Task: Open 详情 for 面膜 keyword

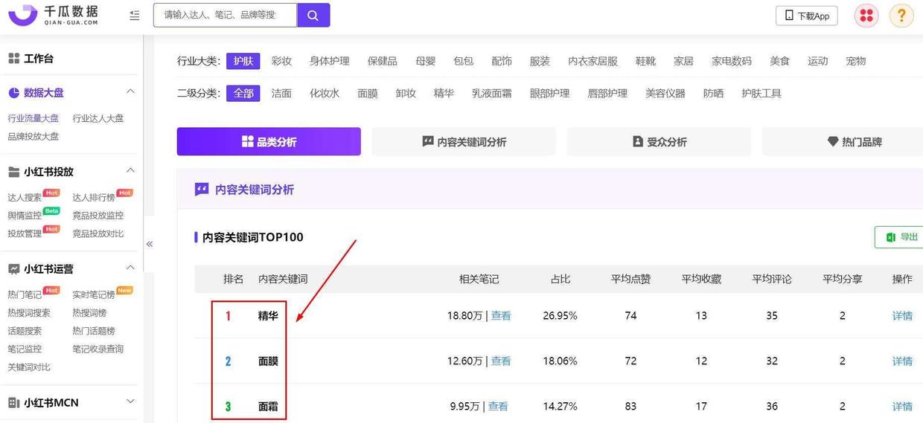Action: click(902, 361)
